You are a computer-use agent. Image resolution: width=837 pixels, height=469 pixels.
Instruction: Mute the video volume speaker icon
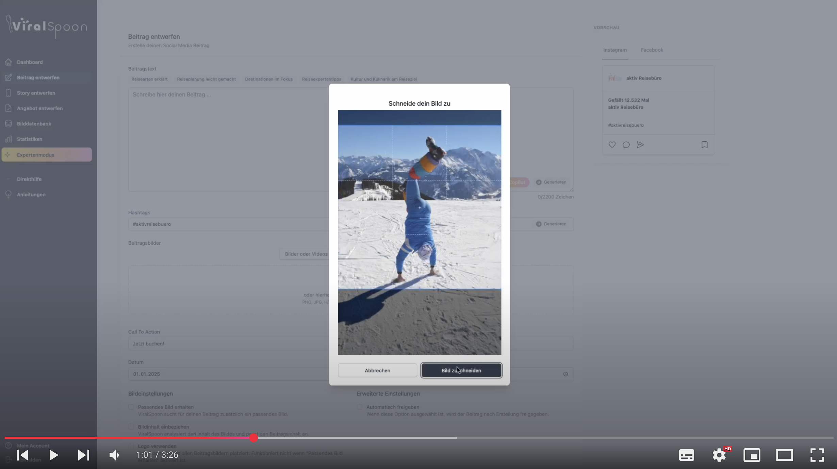coord(114,455)
